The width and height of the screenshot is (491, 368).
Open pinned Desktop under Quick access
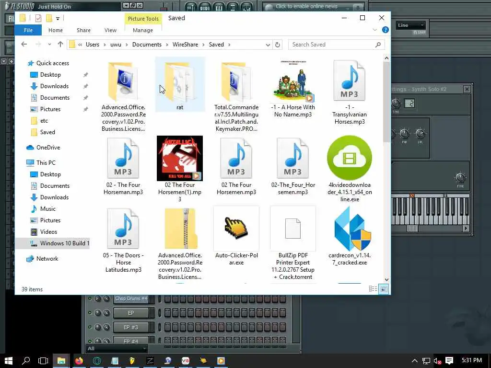50,75
